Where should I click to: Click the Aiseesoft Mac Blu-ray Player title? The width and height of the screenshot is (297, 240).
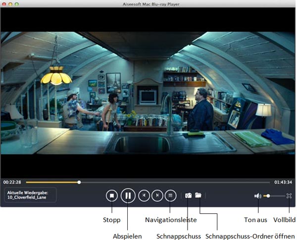[151, 4]
